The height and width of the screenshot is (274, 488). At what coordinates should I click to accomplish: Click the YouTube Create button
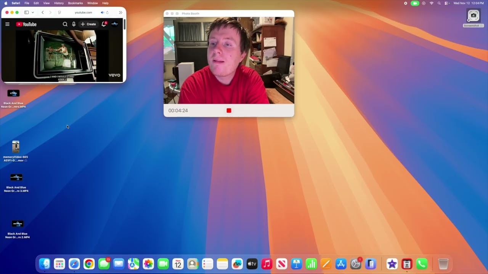(x=88, y=24)
